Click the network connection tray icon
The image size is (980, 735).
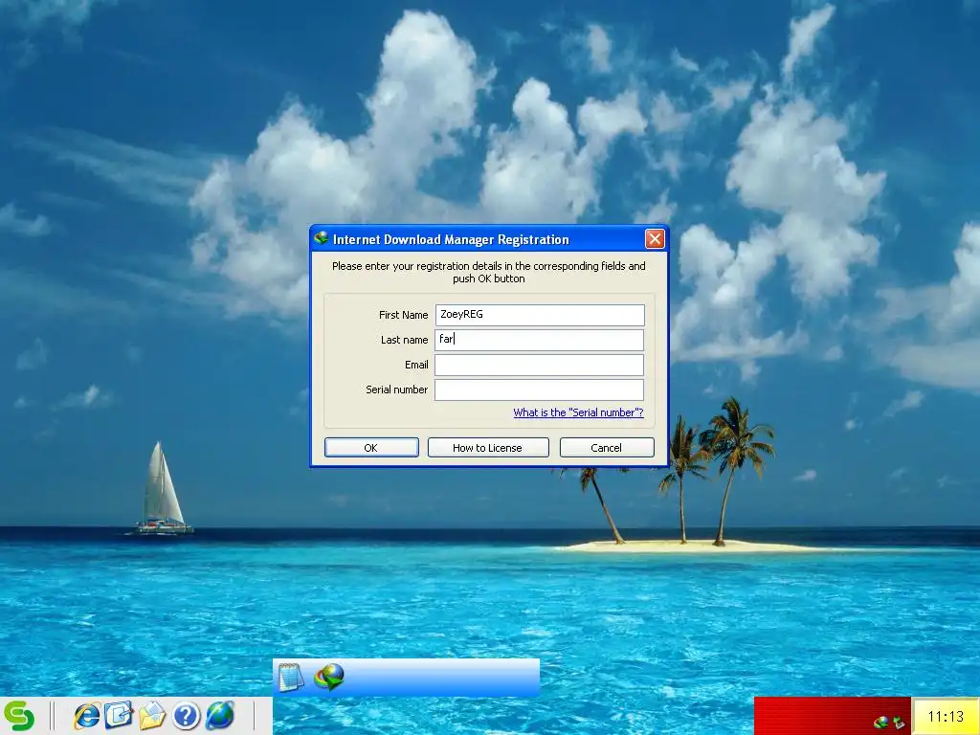point(900,723)
